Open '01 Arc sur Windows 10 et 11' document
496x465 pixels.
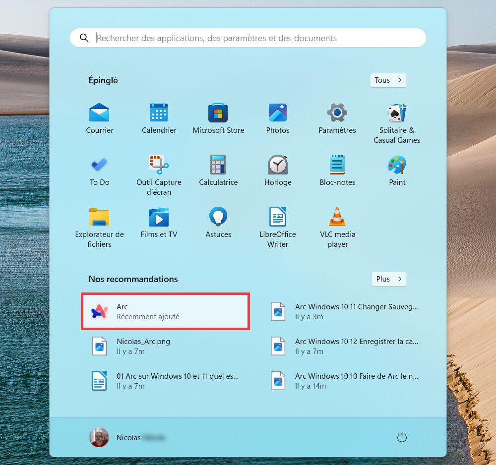[x=166, y=381]
